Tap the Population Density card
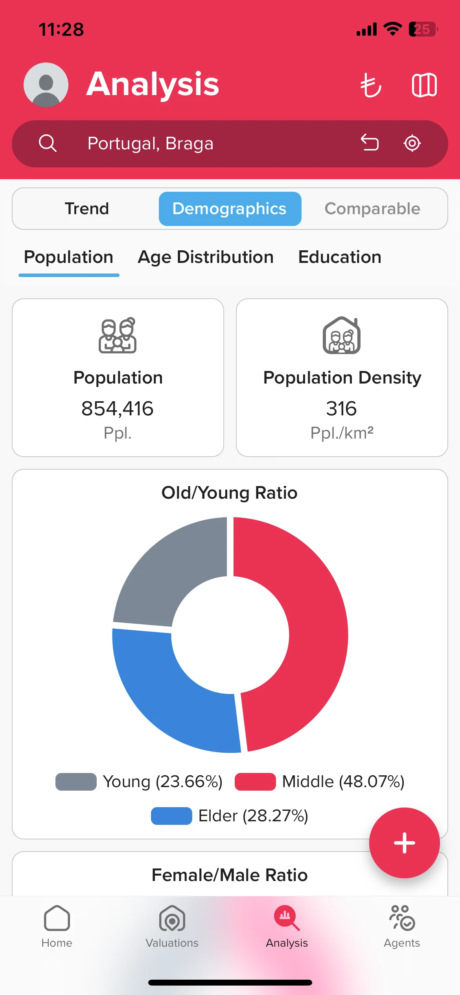460x995 pixels. (x=342, y=378)
